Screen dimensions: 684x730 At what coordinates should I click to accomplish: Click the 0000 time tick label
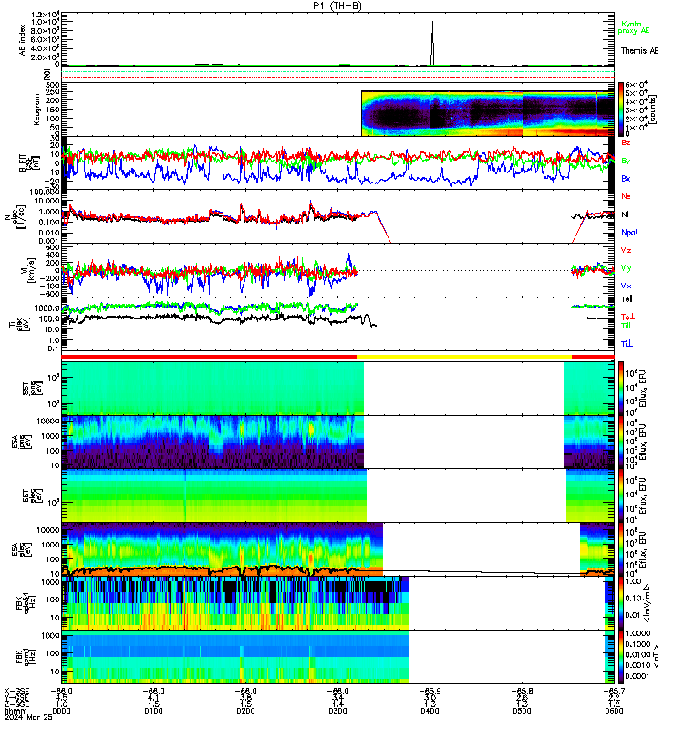click(x=61, y=711)
